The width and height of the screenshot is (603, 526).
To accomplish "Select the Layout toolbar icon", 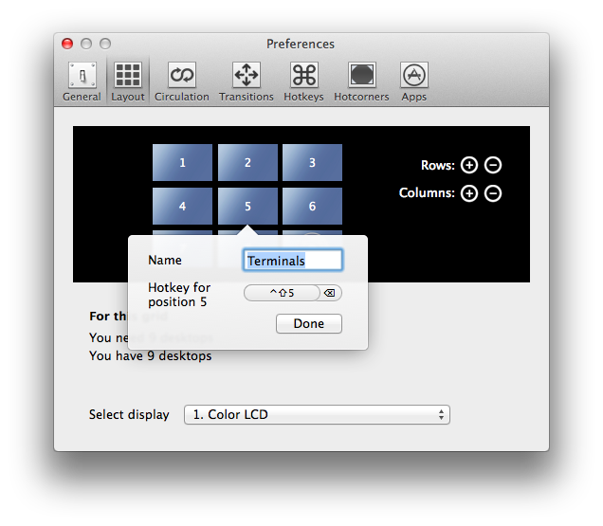I will [x=128, y=82].
